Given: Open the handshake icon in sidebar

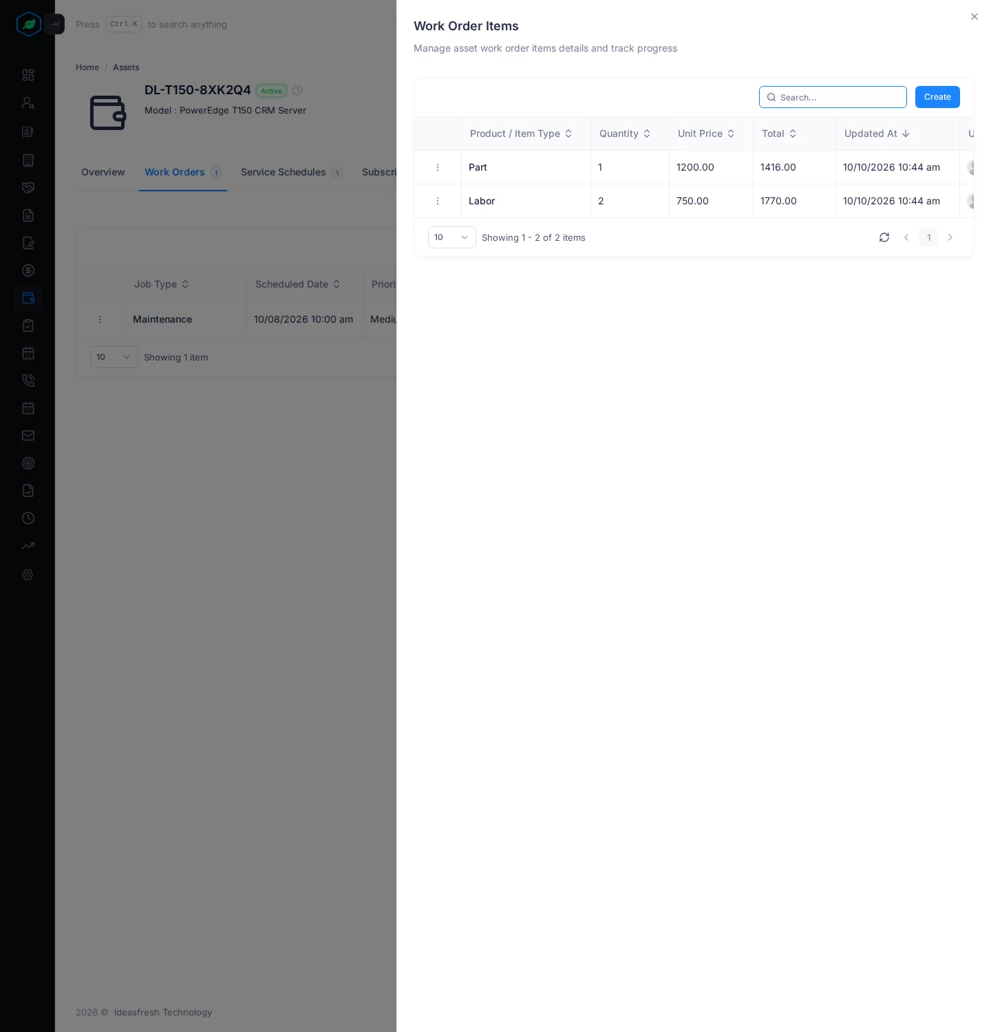Looking at the screenshot, I should [28, 188].
